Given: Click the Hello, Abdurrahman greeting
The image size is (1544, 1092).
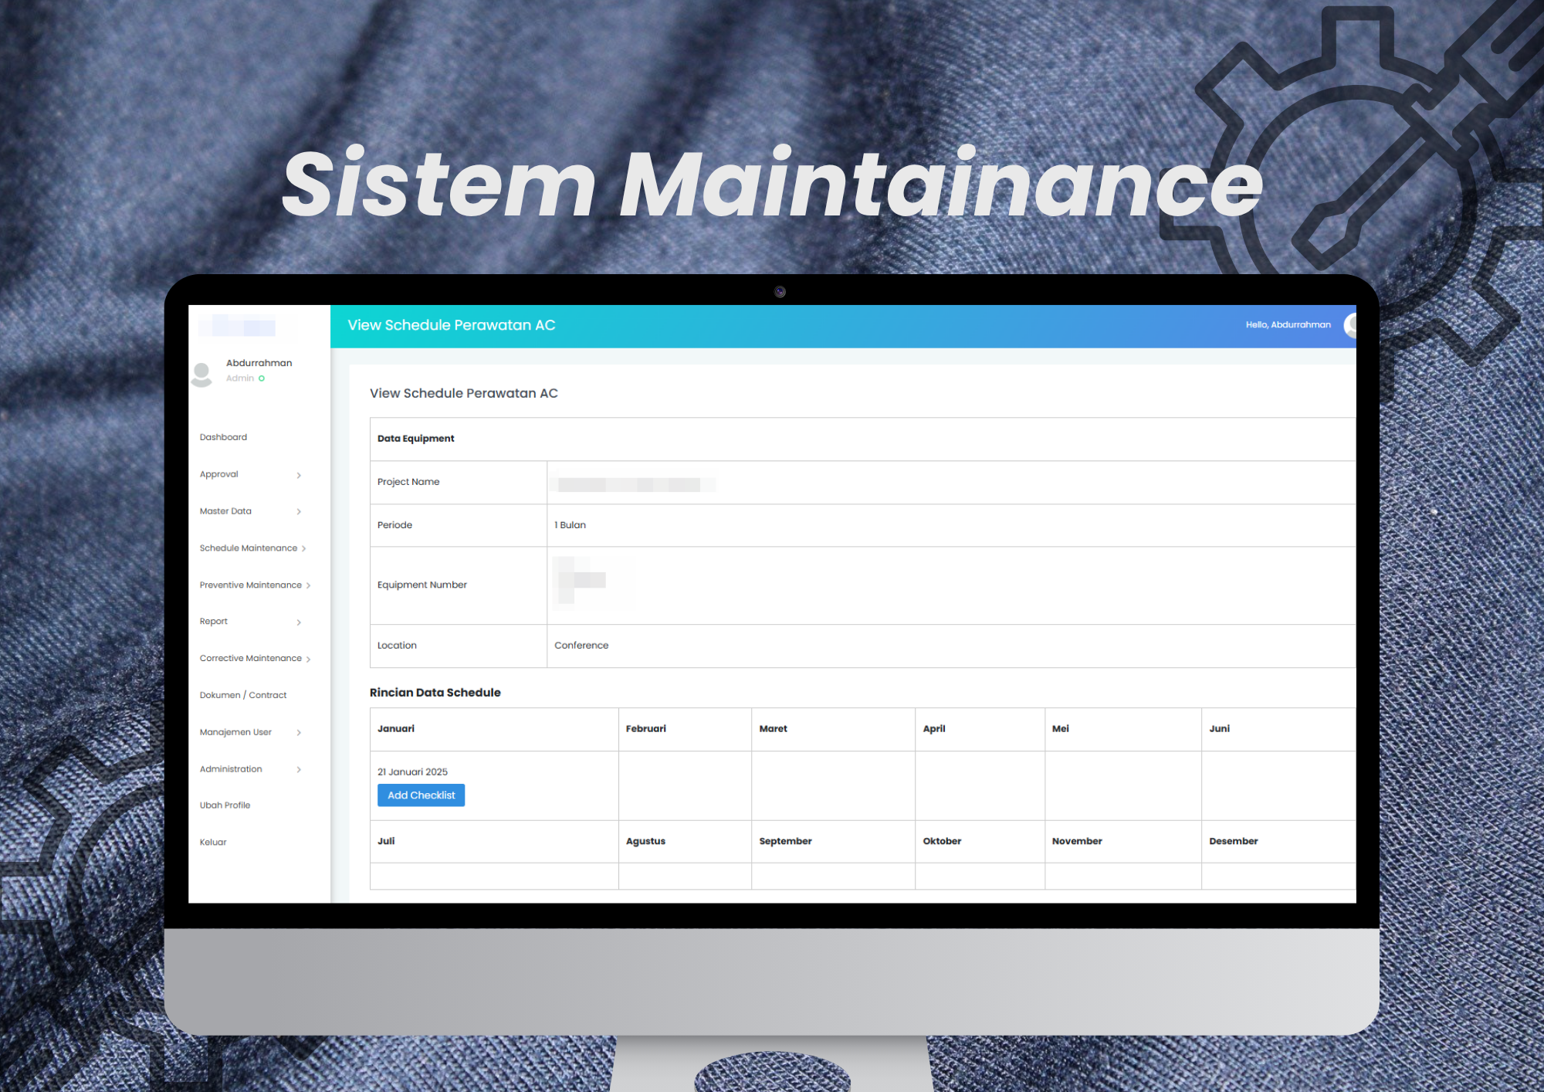Looking at the screenshot, I should [1288, 324].
